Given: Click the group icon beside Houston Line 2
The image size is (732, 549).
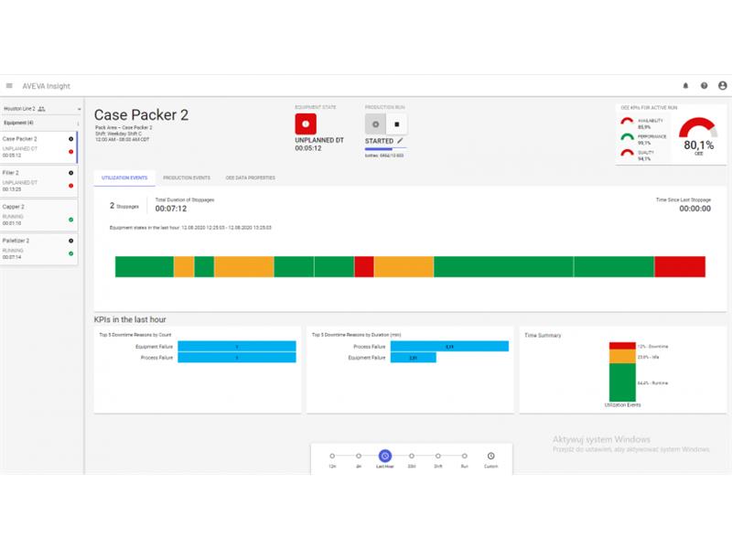Looking at the screenshot, I should 41,109.
